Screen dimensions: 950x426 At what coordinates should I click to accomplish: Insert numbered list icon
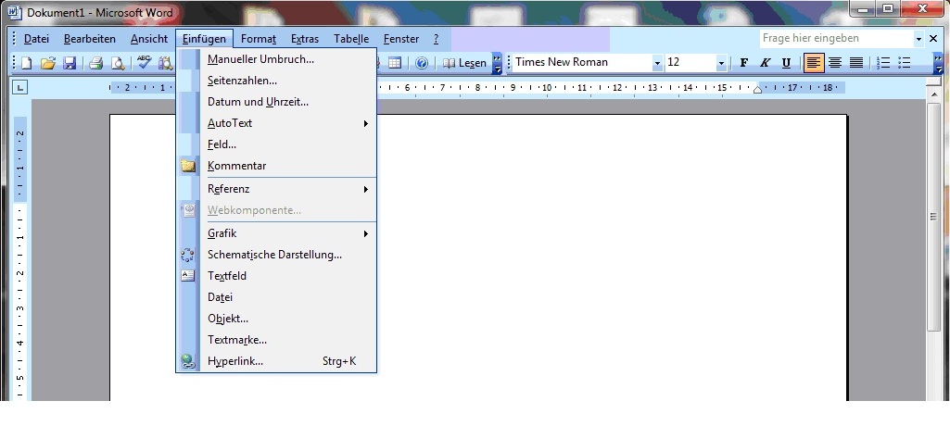point(883,63)
